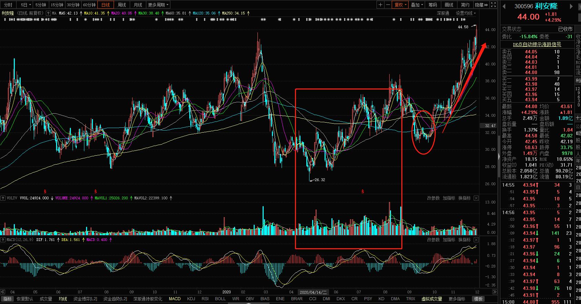581x304 pixels.
Task: Toggle the 筹码 chip distribution view
Action: (433, 5)
